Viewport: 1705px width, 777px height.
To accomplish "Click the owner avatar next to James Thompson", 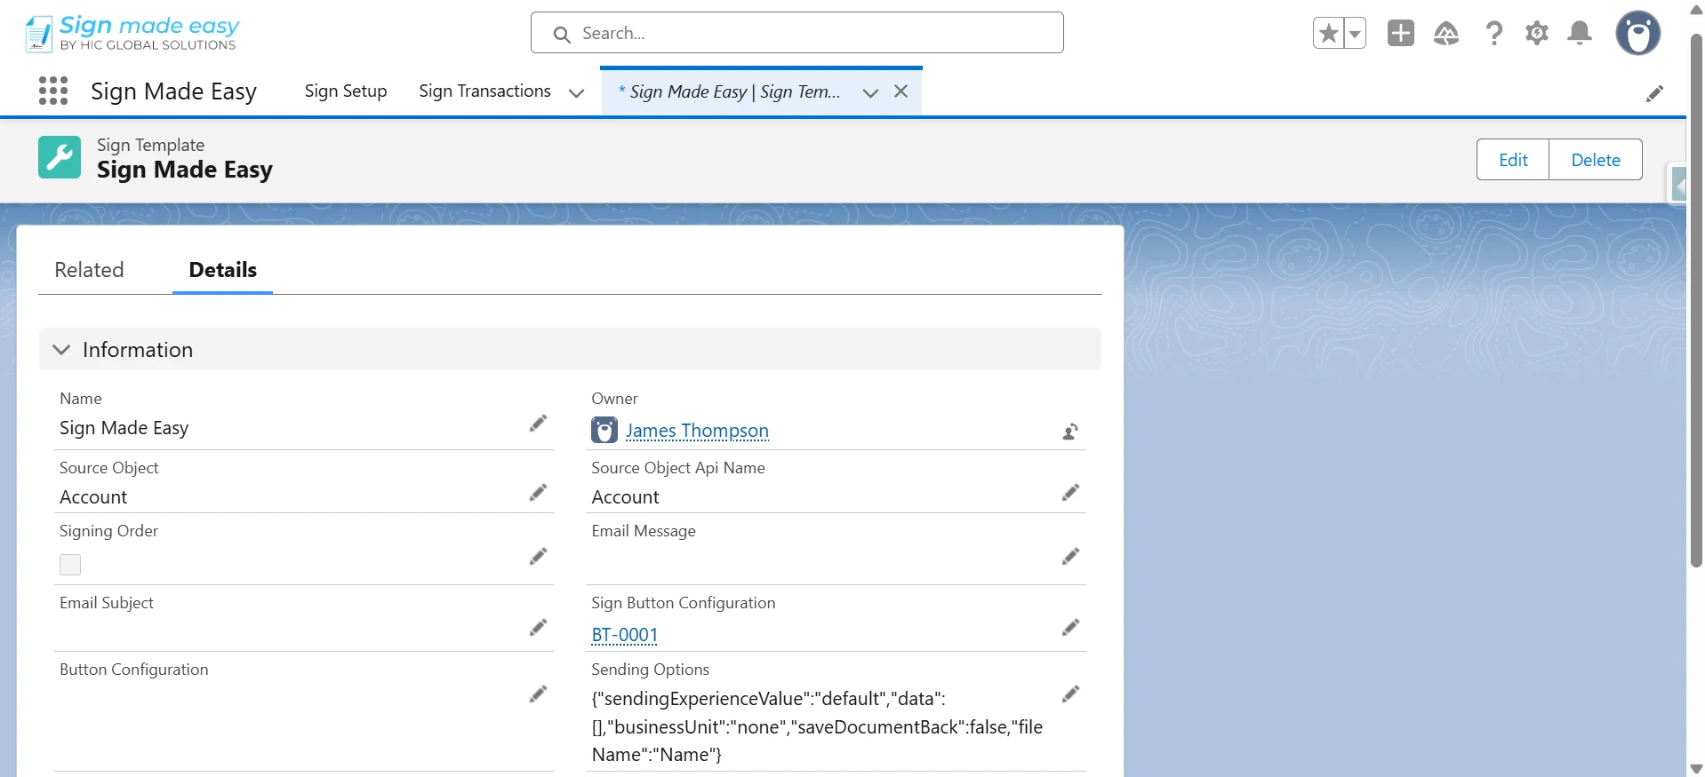I will pyautogui.click(x=604, y=430).
